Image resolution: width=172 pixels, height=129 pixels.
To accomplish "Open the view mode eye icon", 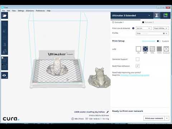I will pyautogui.click(x=5, y=75).
